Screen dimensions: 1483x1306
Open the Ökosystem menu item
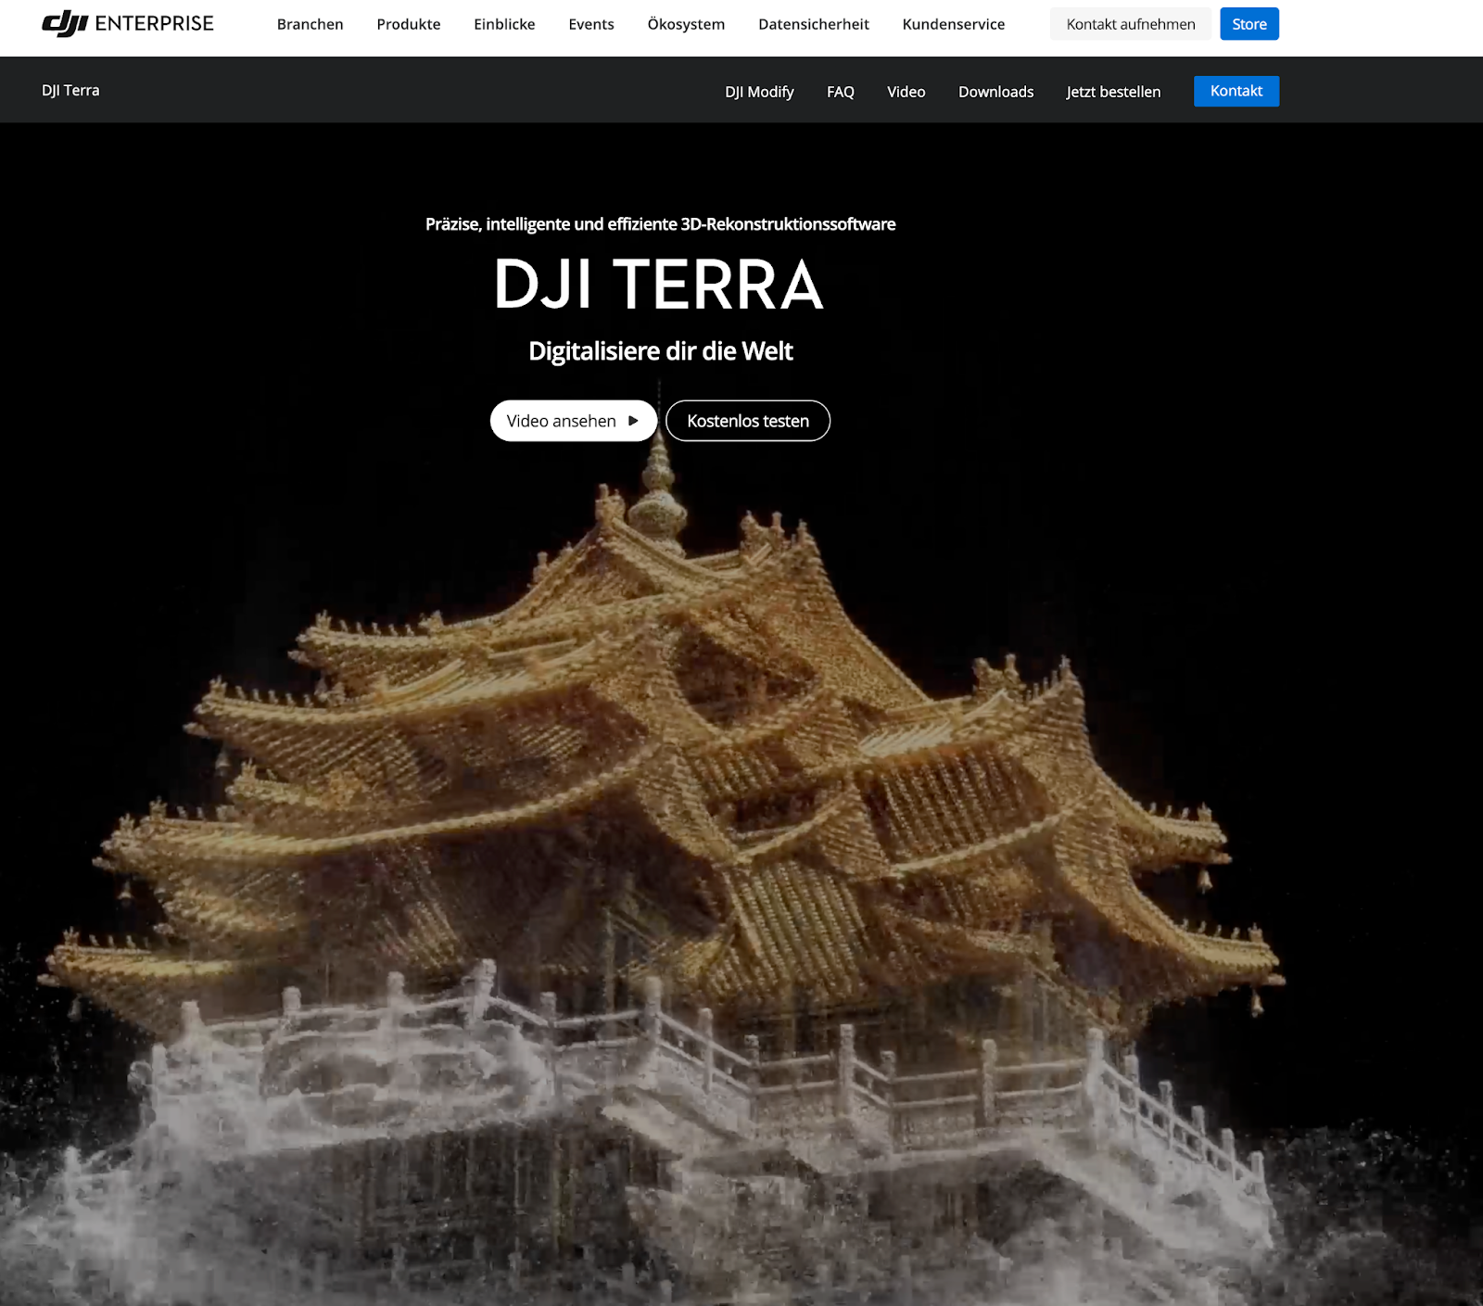(686, 24)
